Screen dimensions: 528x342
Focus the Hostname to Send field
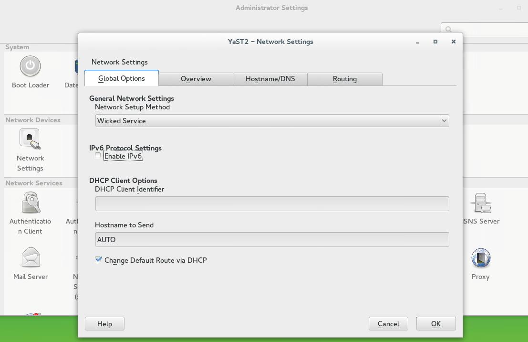(272, 240)
